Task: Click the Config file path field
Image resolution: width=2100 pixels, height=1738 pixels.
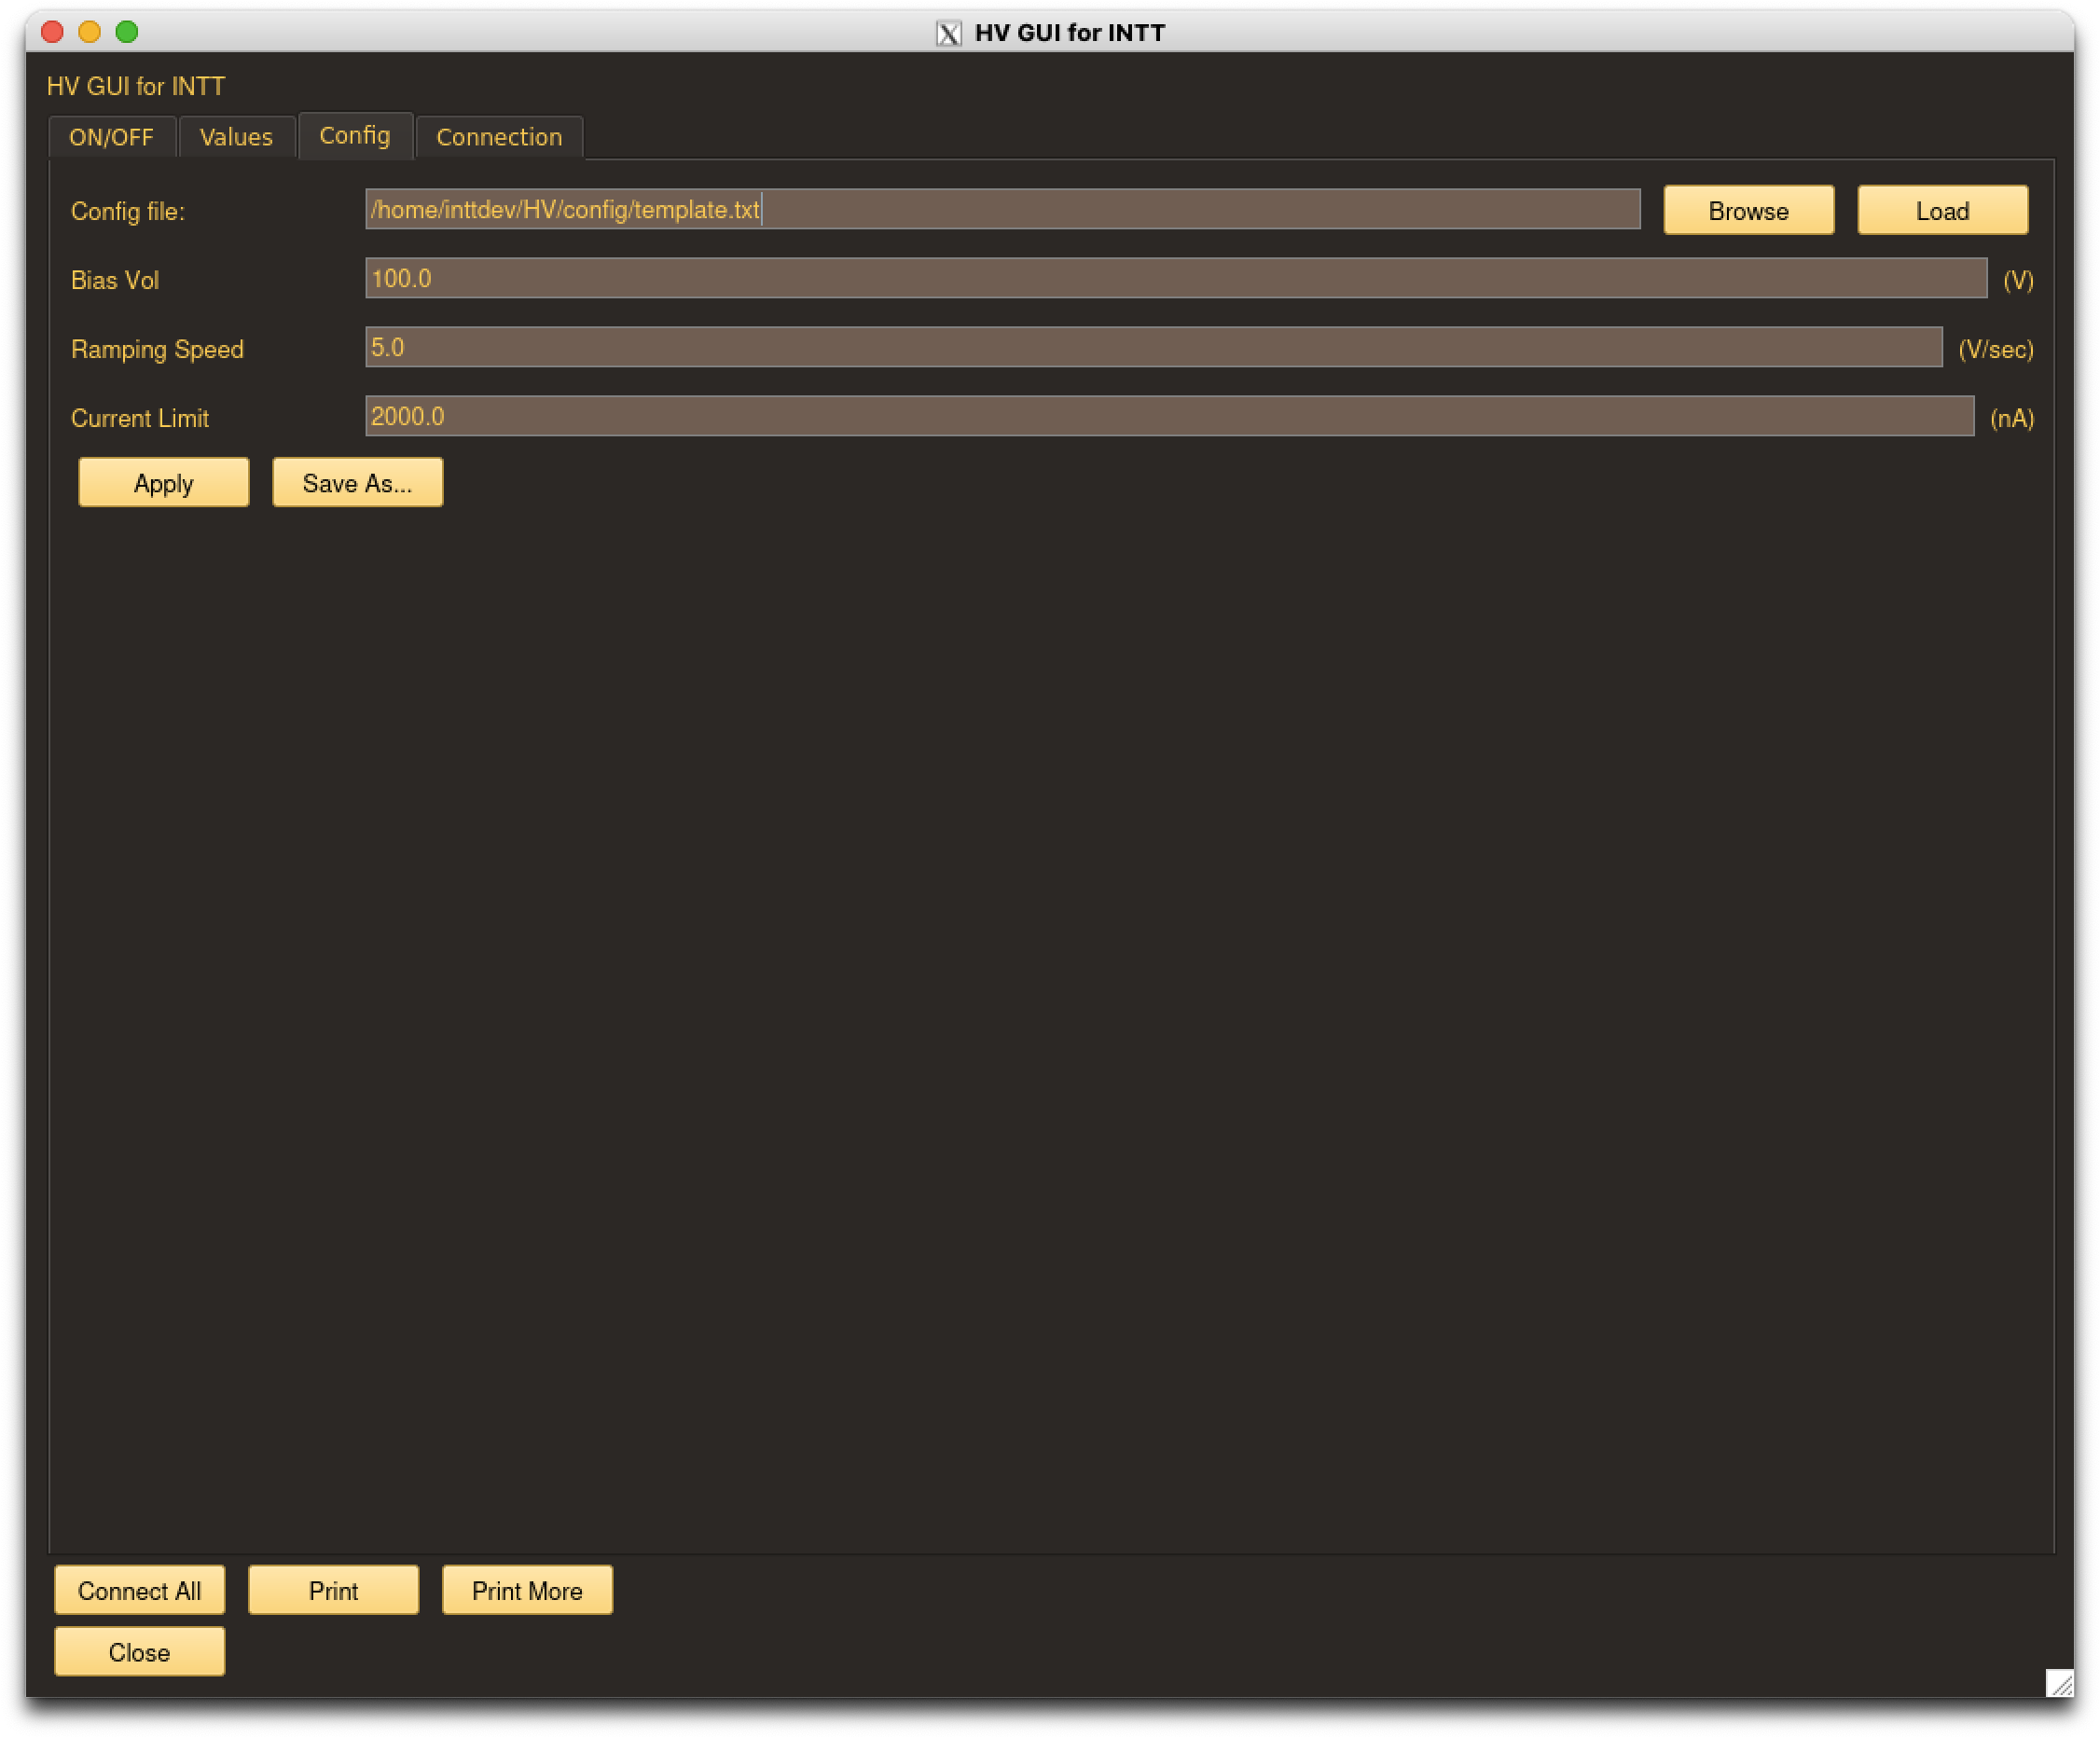Action: point(1001,210)
